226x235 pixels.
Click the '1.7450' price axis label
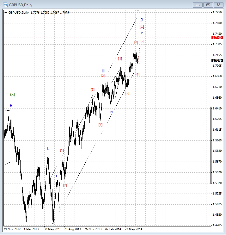coord(217,34)
